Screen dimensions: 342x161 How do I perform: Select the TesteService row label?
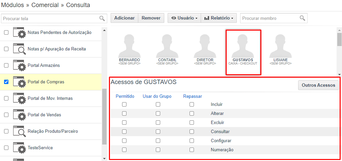tap(40, 148)
